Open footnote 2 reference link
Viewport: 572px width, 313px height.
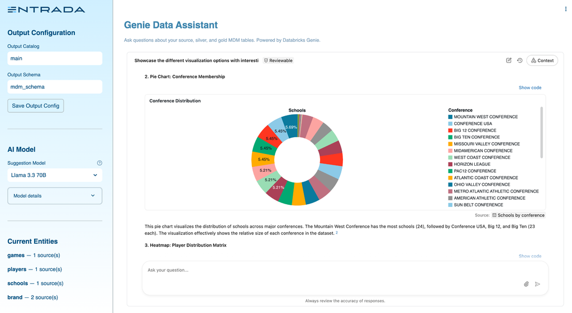[x=337, y=233]
